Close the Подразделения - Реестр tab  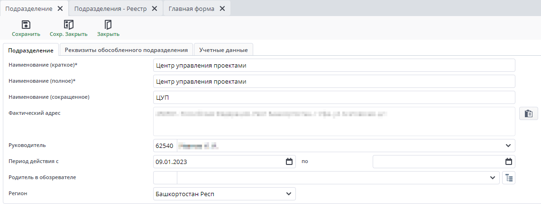[x=155, y=9]
